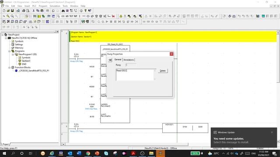Toggle the project workspace window icon
Image resolution: width=280 pixels, height=157 pixels.
pos(4,22)
